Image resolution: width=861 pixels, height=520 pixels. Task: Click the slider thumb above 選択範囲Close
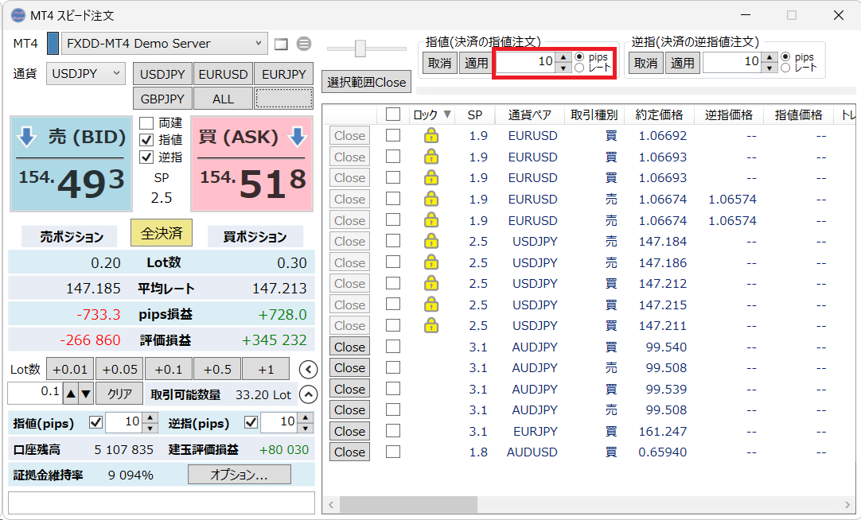pos(360,49)
